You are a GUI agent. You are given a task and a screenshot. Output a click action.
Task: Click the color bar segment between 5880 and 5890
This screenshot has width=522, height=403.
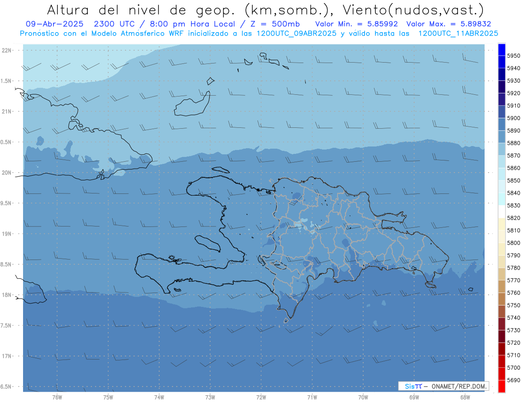click(x=502, y=137)
